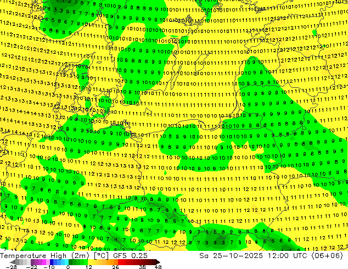Click the date 'Sa 25-10-2025'
348x269 pixels.
pos(231,256)
